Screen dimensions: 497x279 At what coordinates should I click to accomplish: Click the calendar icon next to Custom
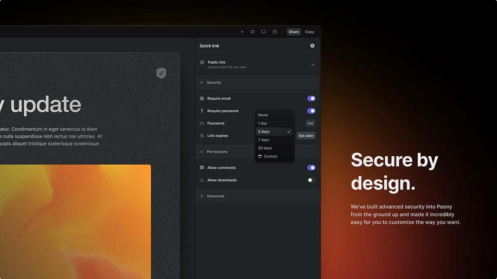coord(260,156)
